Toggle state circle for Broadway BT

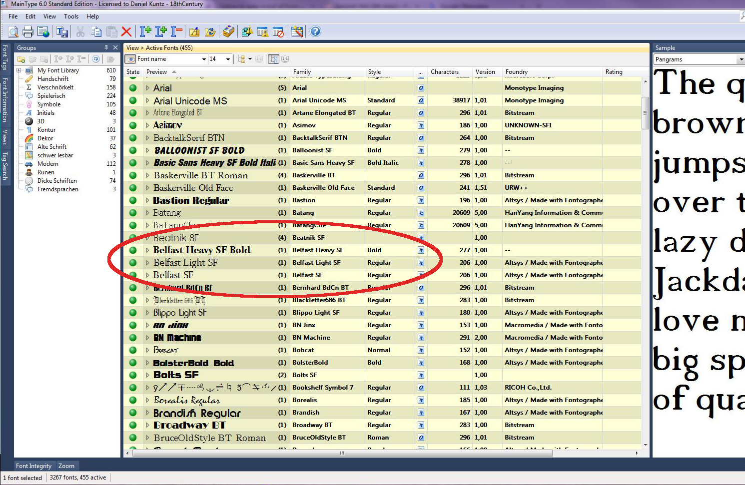click(133, 425)
